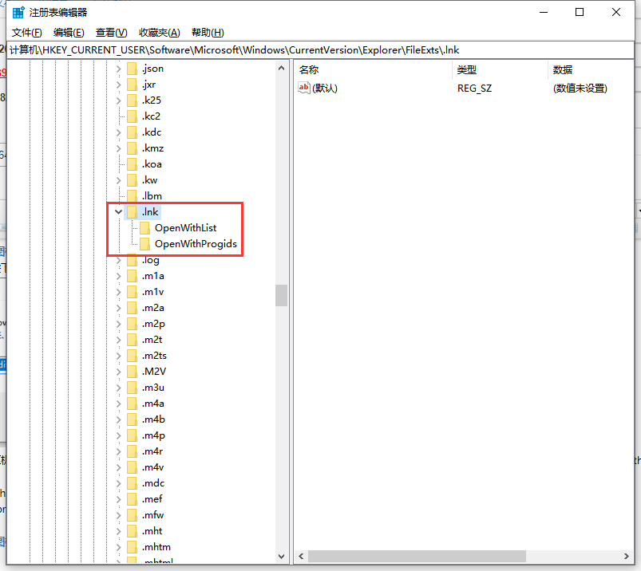Click the folder icon next to .mht

tap(132, 531)
